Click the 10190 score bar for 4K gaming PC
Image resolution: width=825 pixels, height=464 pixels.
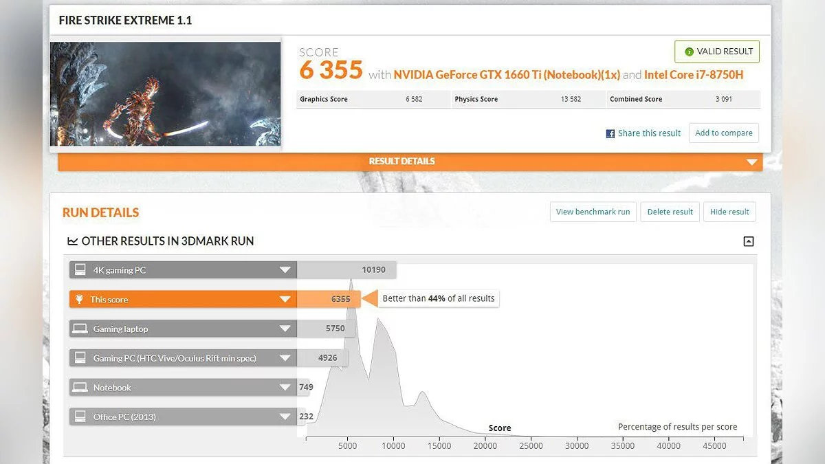[346, 270]
